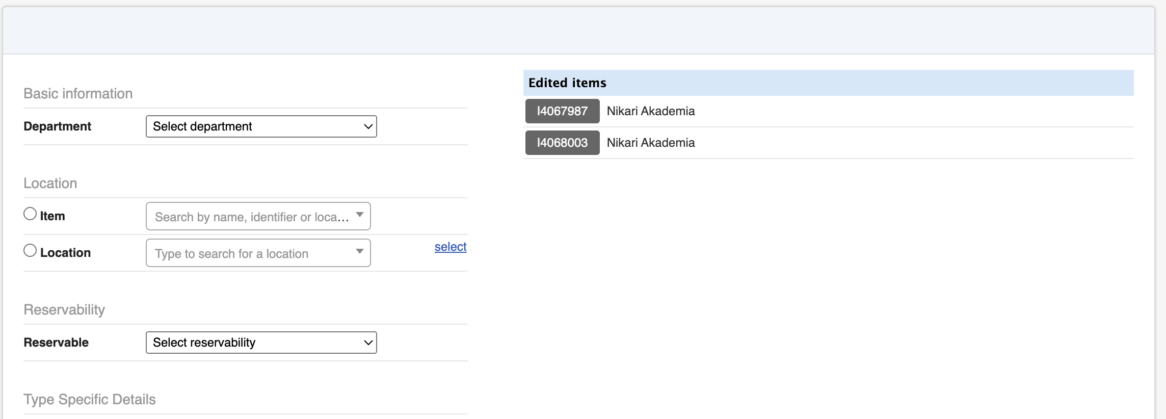Click second Nikari Akademia item name
The height and width of the screenshot is (419, 1166).
[651, 143]
